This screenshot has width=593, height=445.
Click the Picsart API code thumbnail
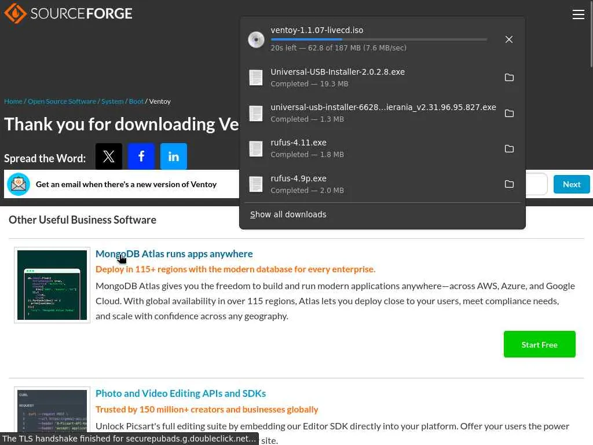point(52,411)
